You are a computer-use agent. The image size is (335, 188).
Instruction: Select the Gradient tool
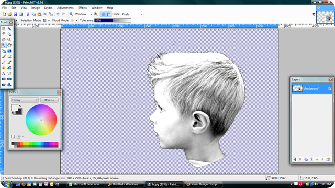pos(9,51)
